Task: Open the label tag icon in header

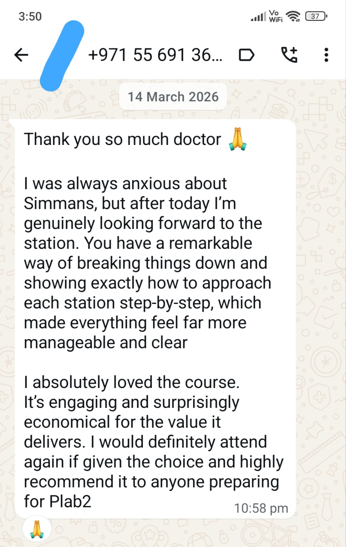Action: click(x=246, y=55)
